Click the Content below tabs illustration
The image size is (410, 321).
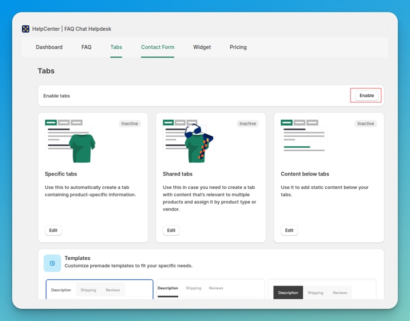pyautogui.click(x=304, y=136)
